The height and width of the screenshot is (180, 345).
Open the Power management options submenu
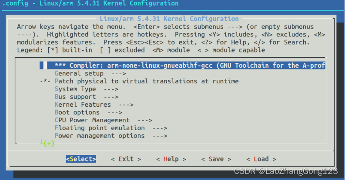click(111, 136)
